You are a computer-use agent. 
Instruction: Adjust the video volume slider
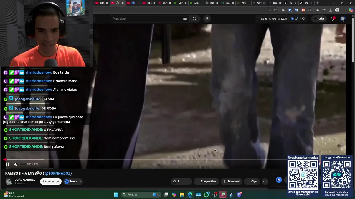point(23,164)
